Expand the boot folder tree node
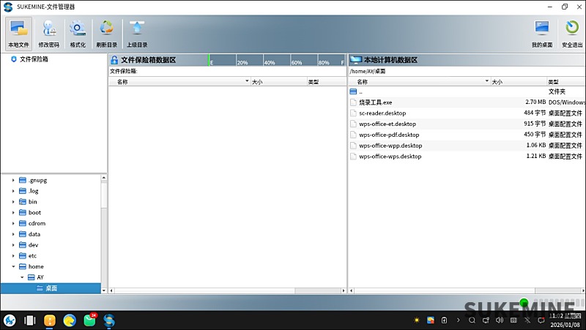 tap(13, 213)
